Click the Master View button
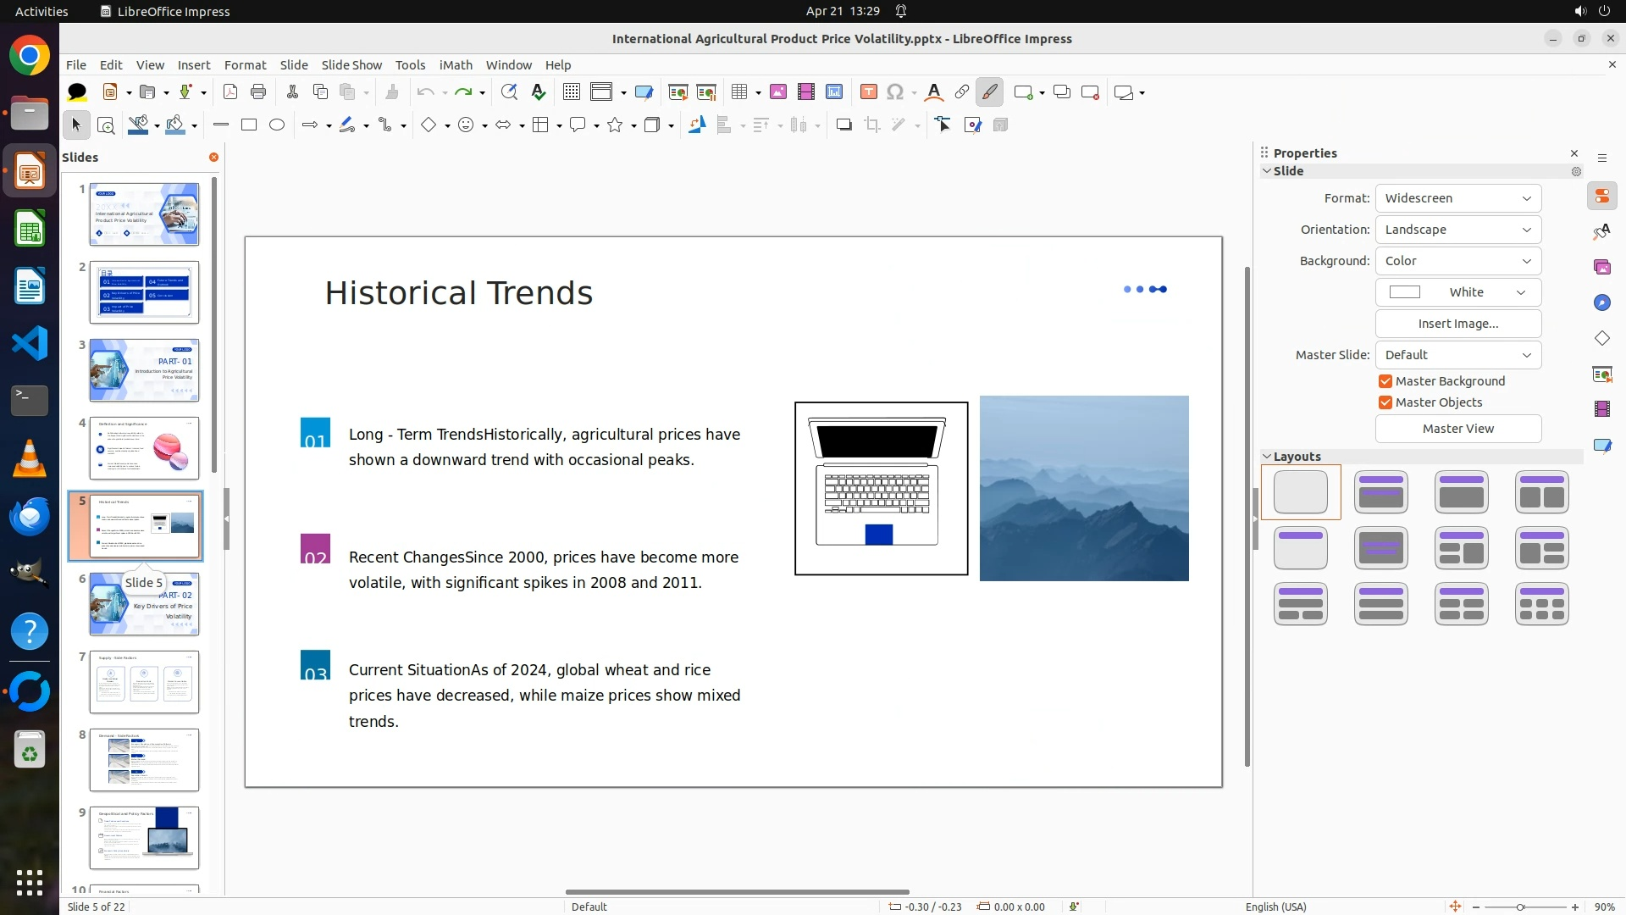Image resolution: width=1626 pixels, height=915 pixels. 1457,429
